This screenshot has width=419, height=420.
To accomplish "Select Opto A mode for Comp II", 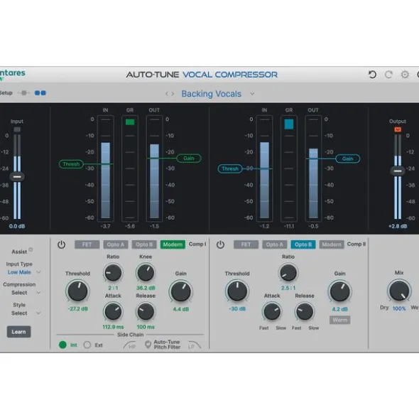I will coord(275,244).
